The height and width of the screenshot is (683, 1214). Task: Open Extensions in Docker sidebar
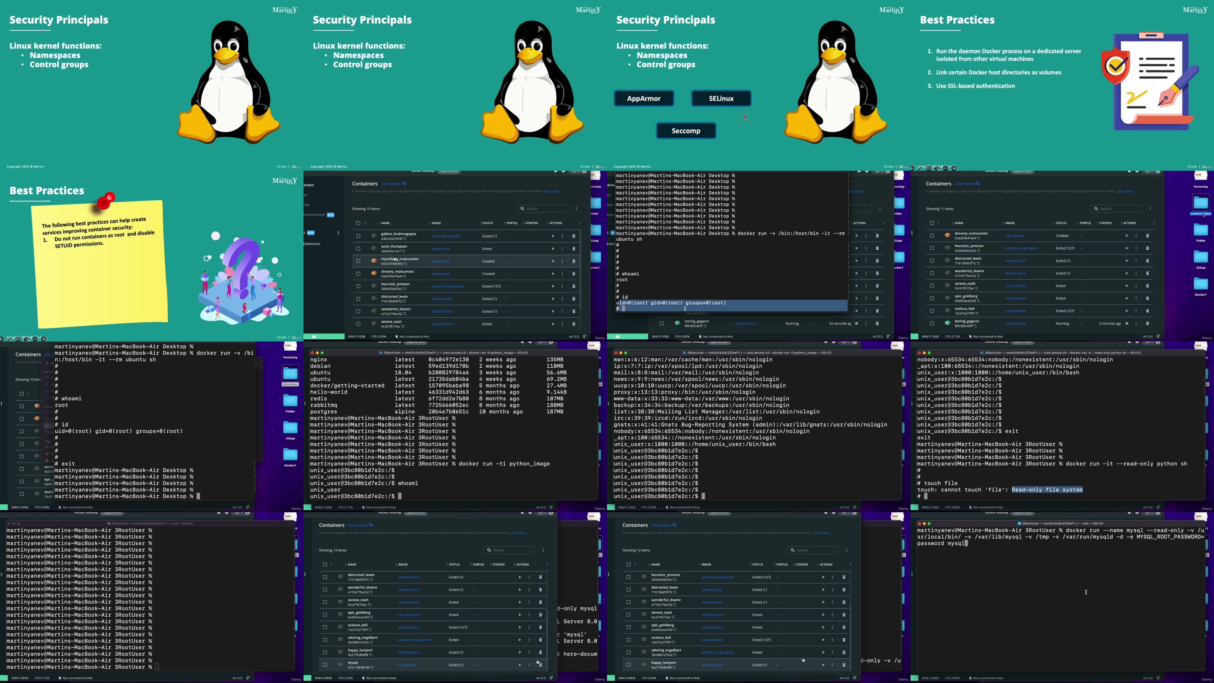312,244
